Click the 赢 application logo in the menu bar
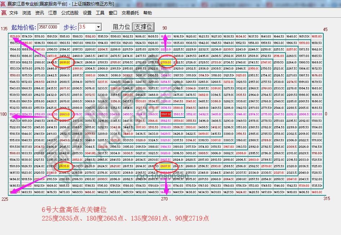This screenshot has height=235, width=341. [4, 12]
